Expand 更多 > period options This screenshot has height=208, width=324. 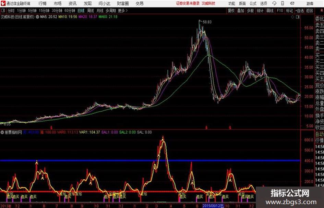[123, 11]
